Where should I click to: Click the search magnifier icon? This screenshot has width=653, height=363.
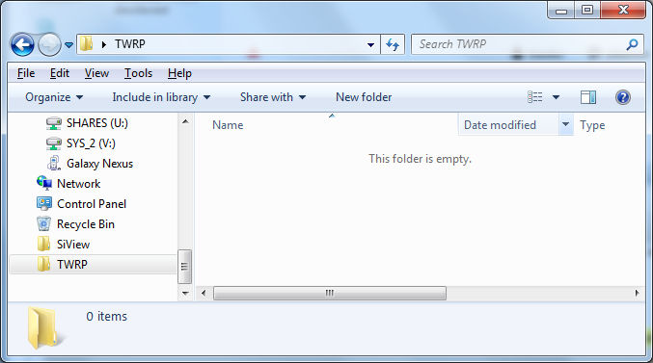coord(632,44)
